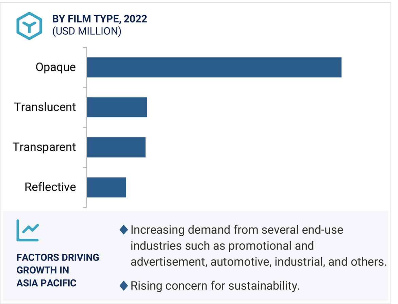The height and width of the screenshot is (304, 398).
Task: Click the Reflective bar
Action: pos(106,187)
